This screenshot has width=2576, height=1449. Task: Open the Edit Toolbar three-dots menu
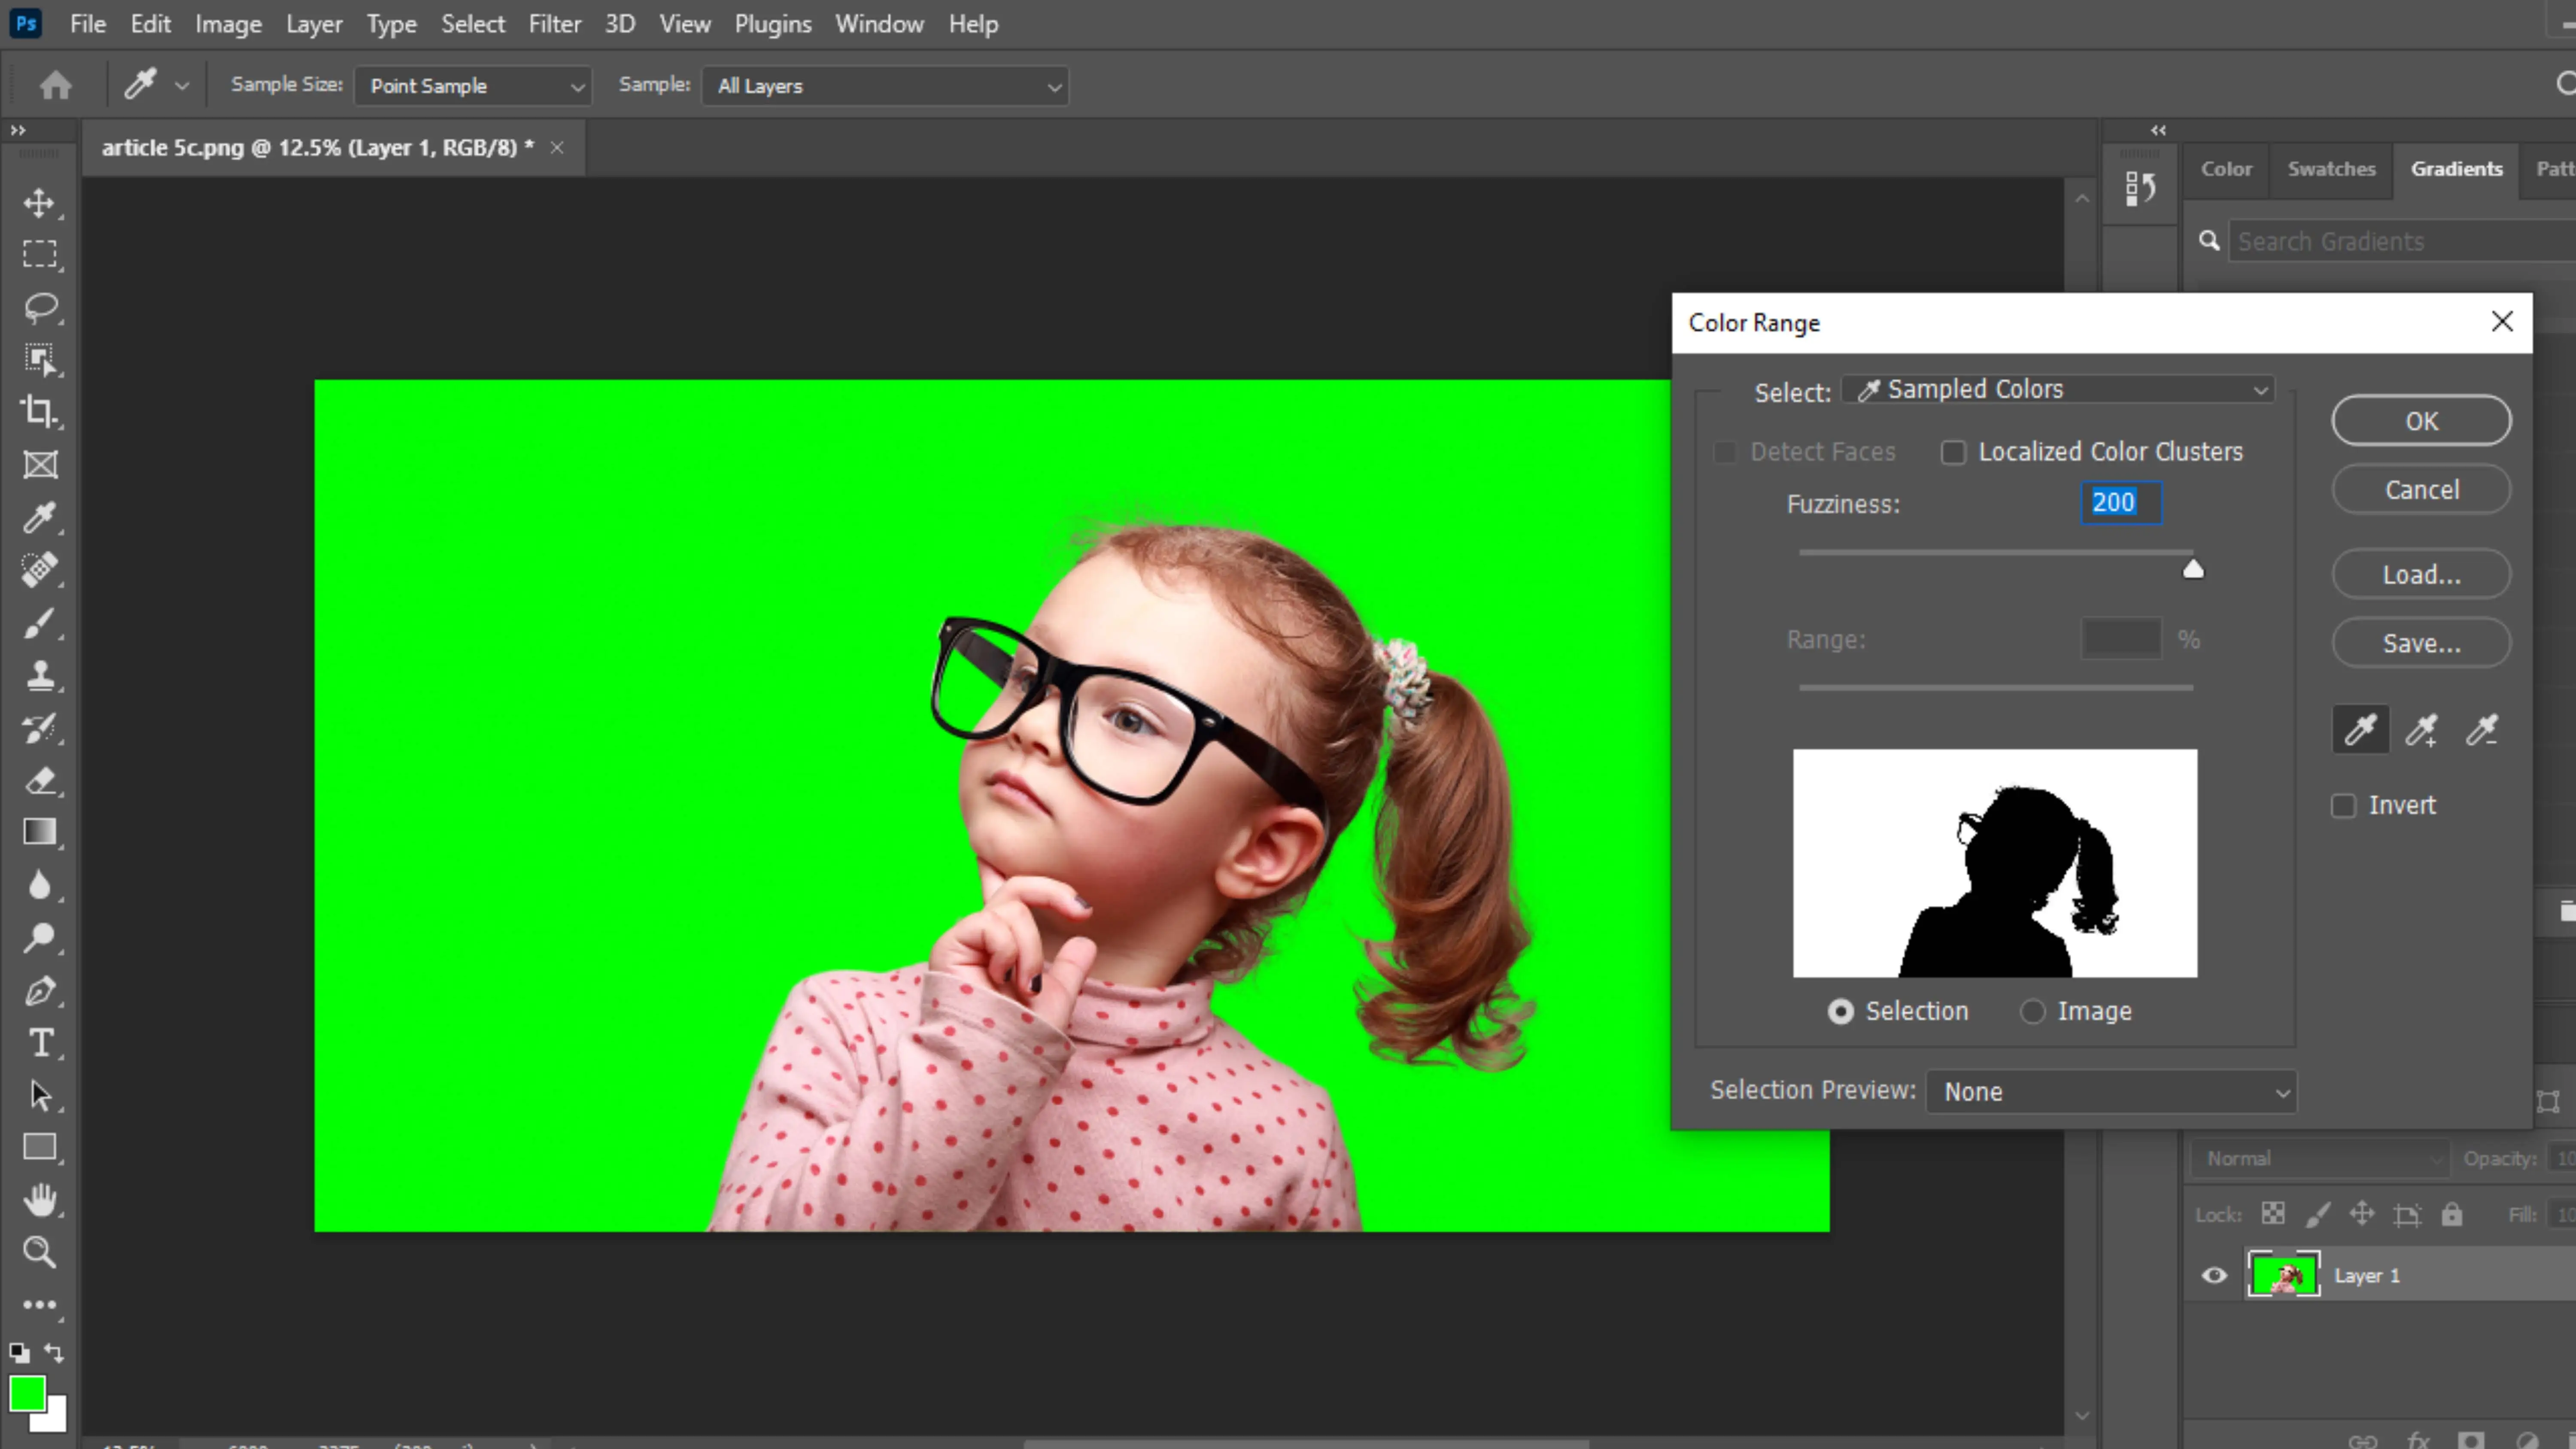[x=40, y=1305]
